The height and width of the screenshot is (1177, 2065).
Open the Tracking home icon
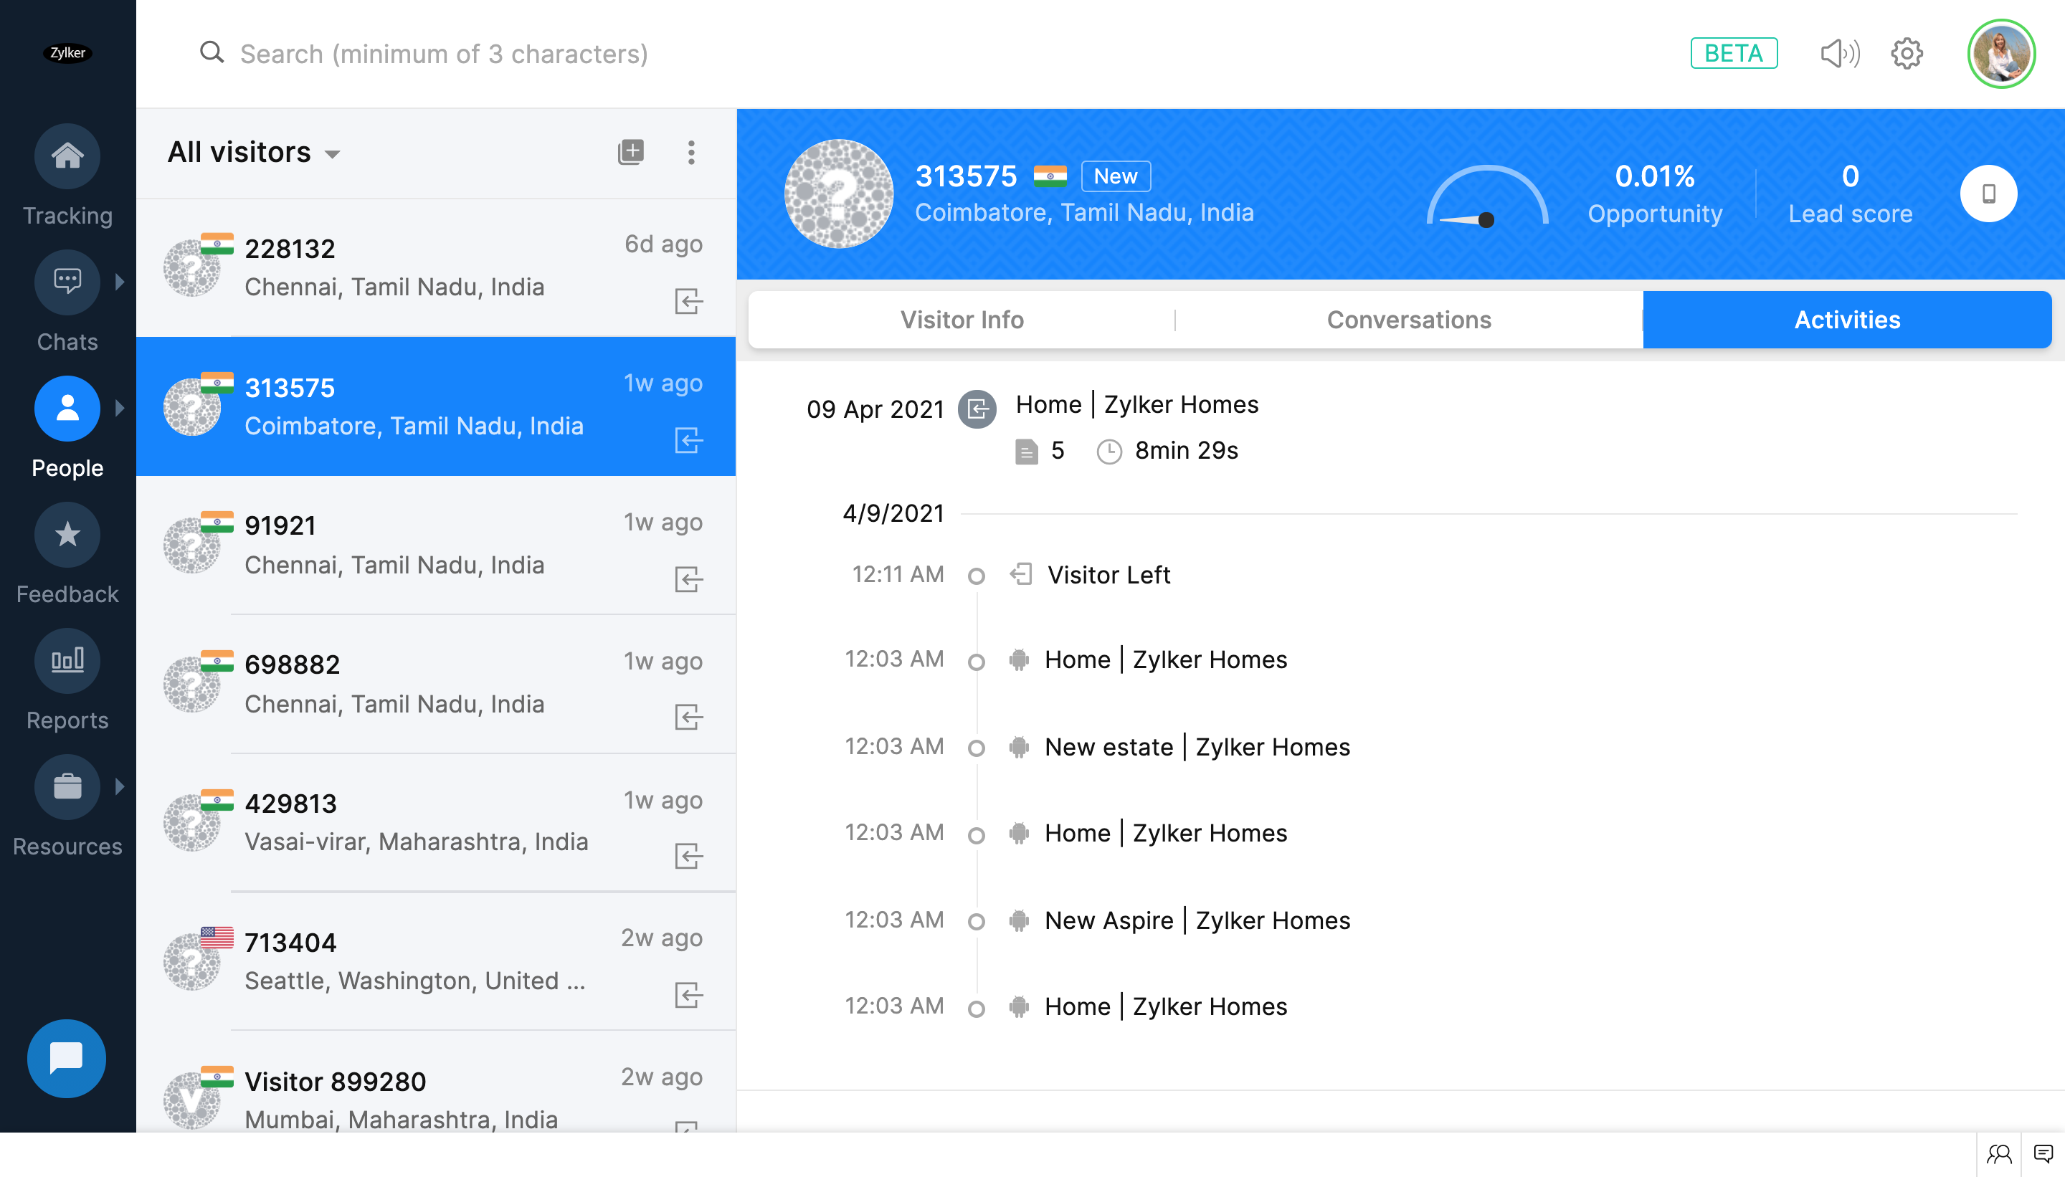coord(67,156)
